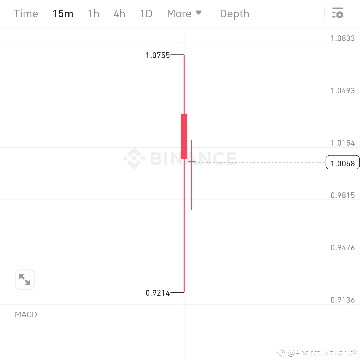
Task: Click the diagonal arrows chart resize icon
Action: pos(25,280)
